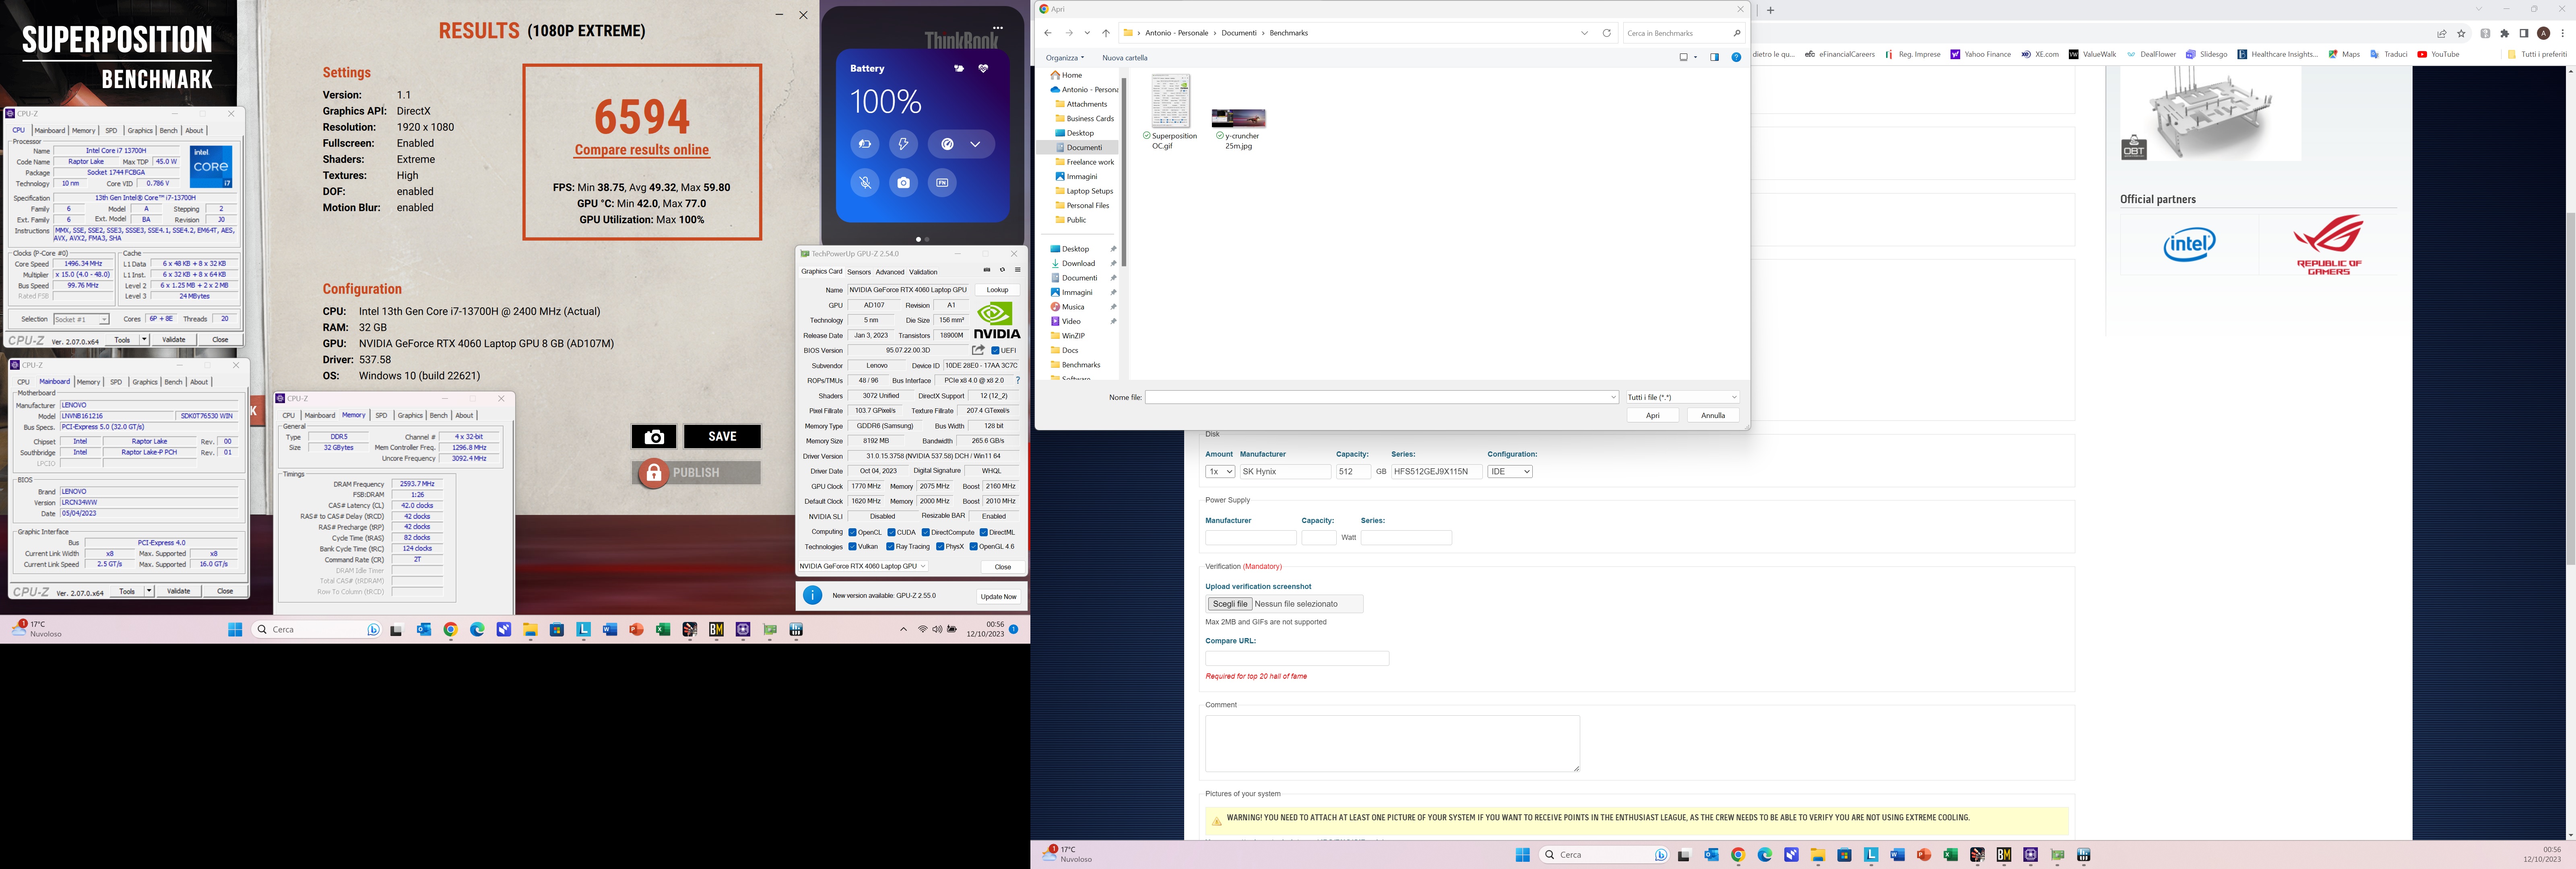Toggle the PhysX checkbox
This screenshot has height=869, width=2576.
click(x=940, y=547)
